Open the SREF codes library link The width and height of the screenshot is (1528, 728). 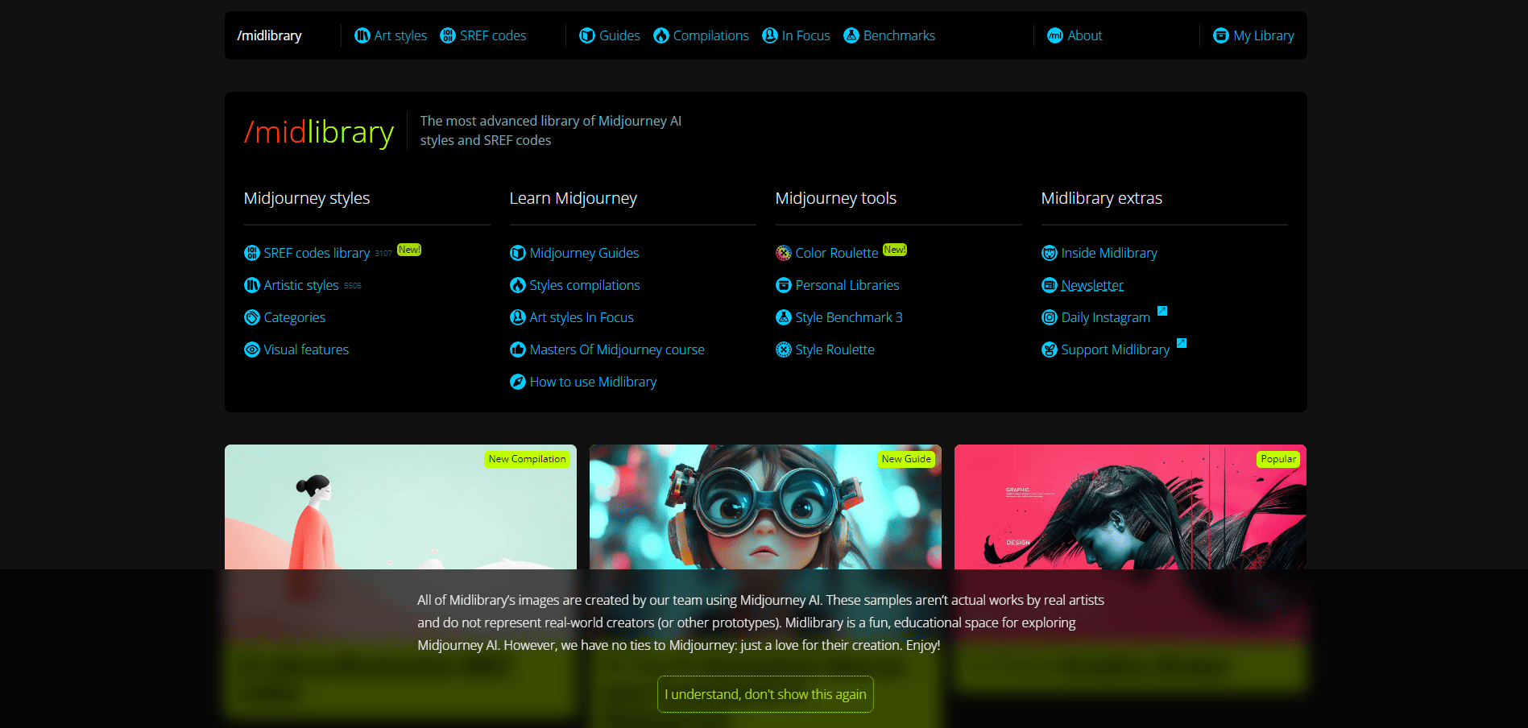(317, 253)
